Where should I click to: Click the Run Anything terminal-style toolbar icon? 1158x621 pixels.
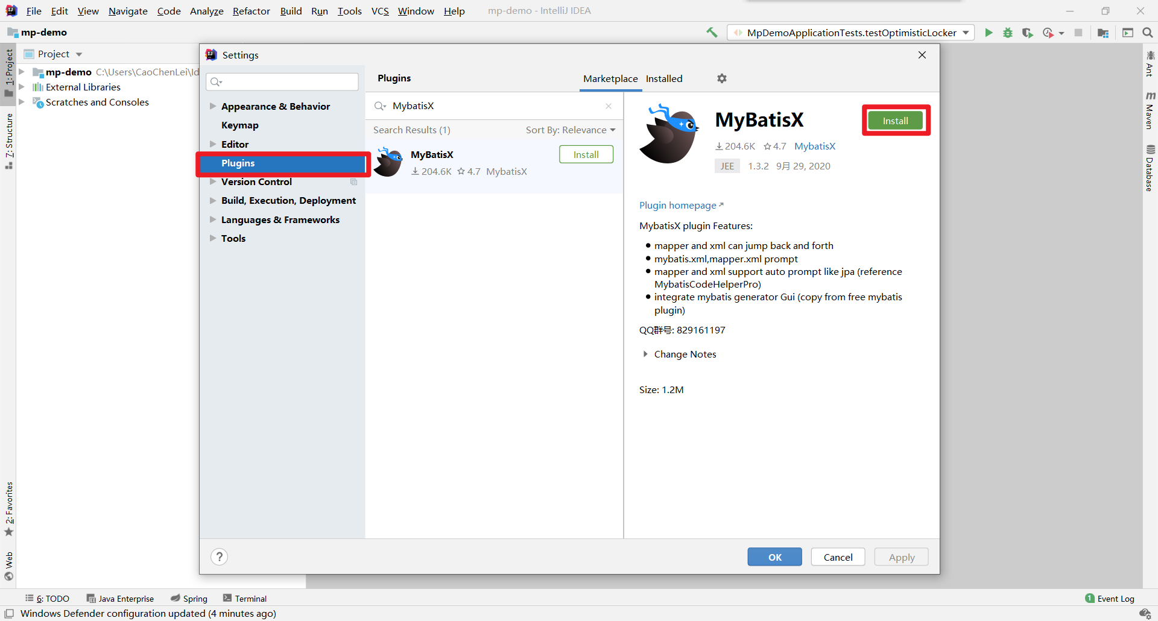tap(1127, 33)
